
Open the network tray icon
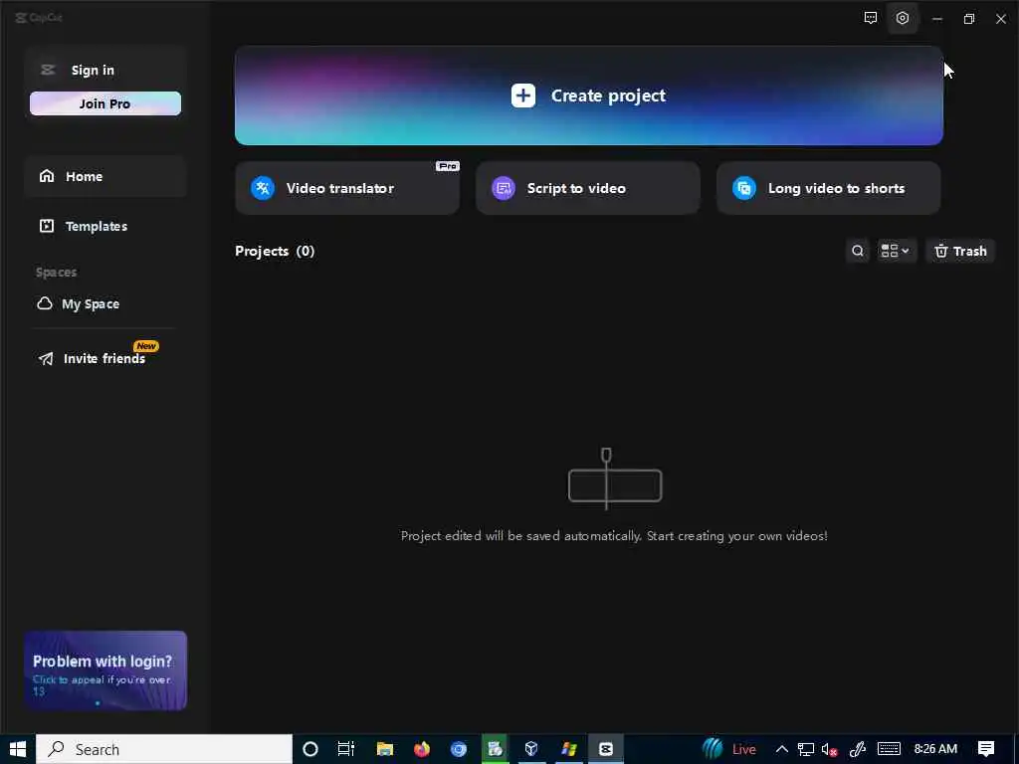tap(806, 750)
